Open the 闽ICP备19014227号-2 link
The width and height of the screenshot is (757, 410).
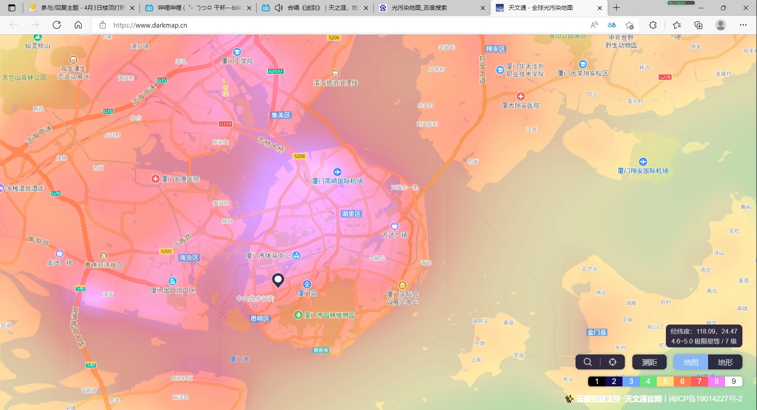pyautogui.click(x=705, y=399)
